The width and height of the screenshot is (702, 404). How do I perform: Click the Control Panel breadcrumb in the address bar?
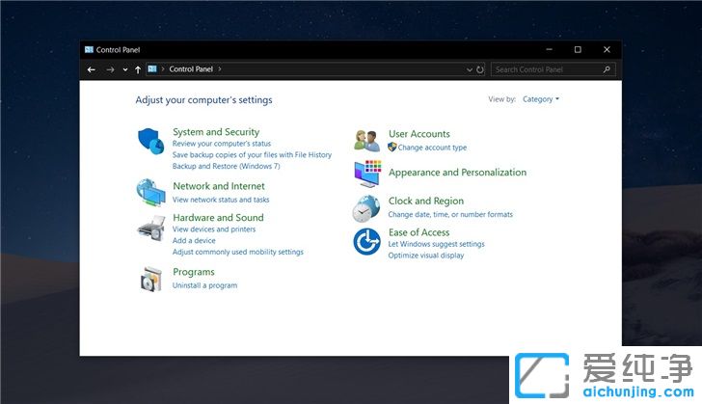[x=191, y=69]
